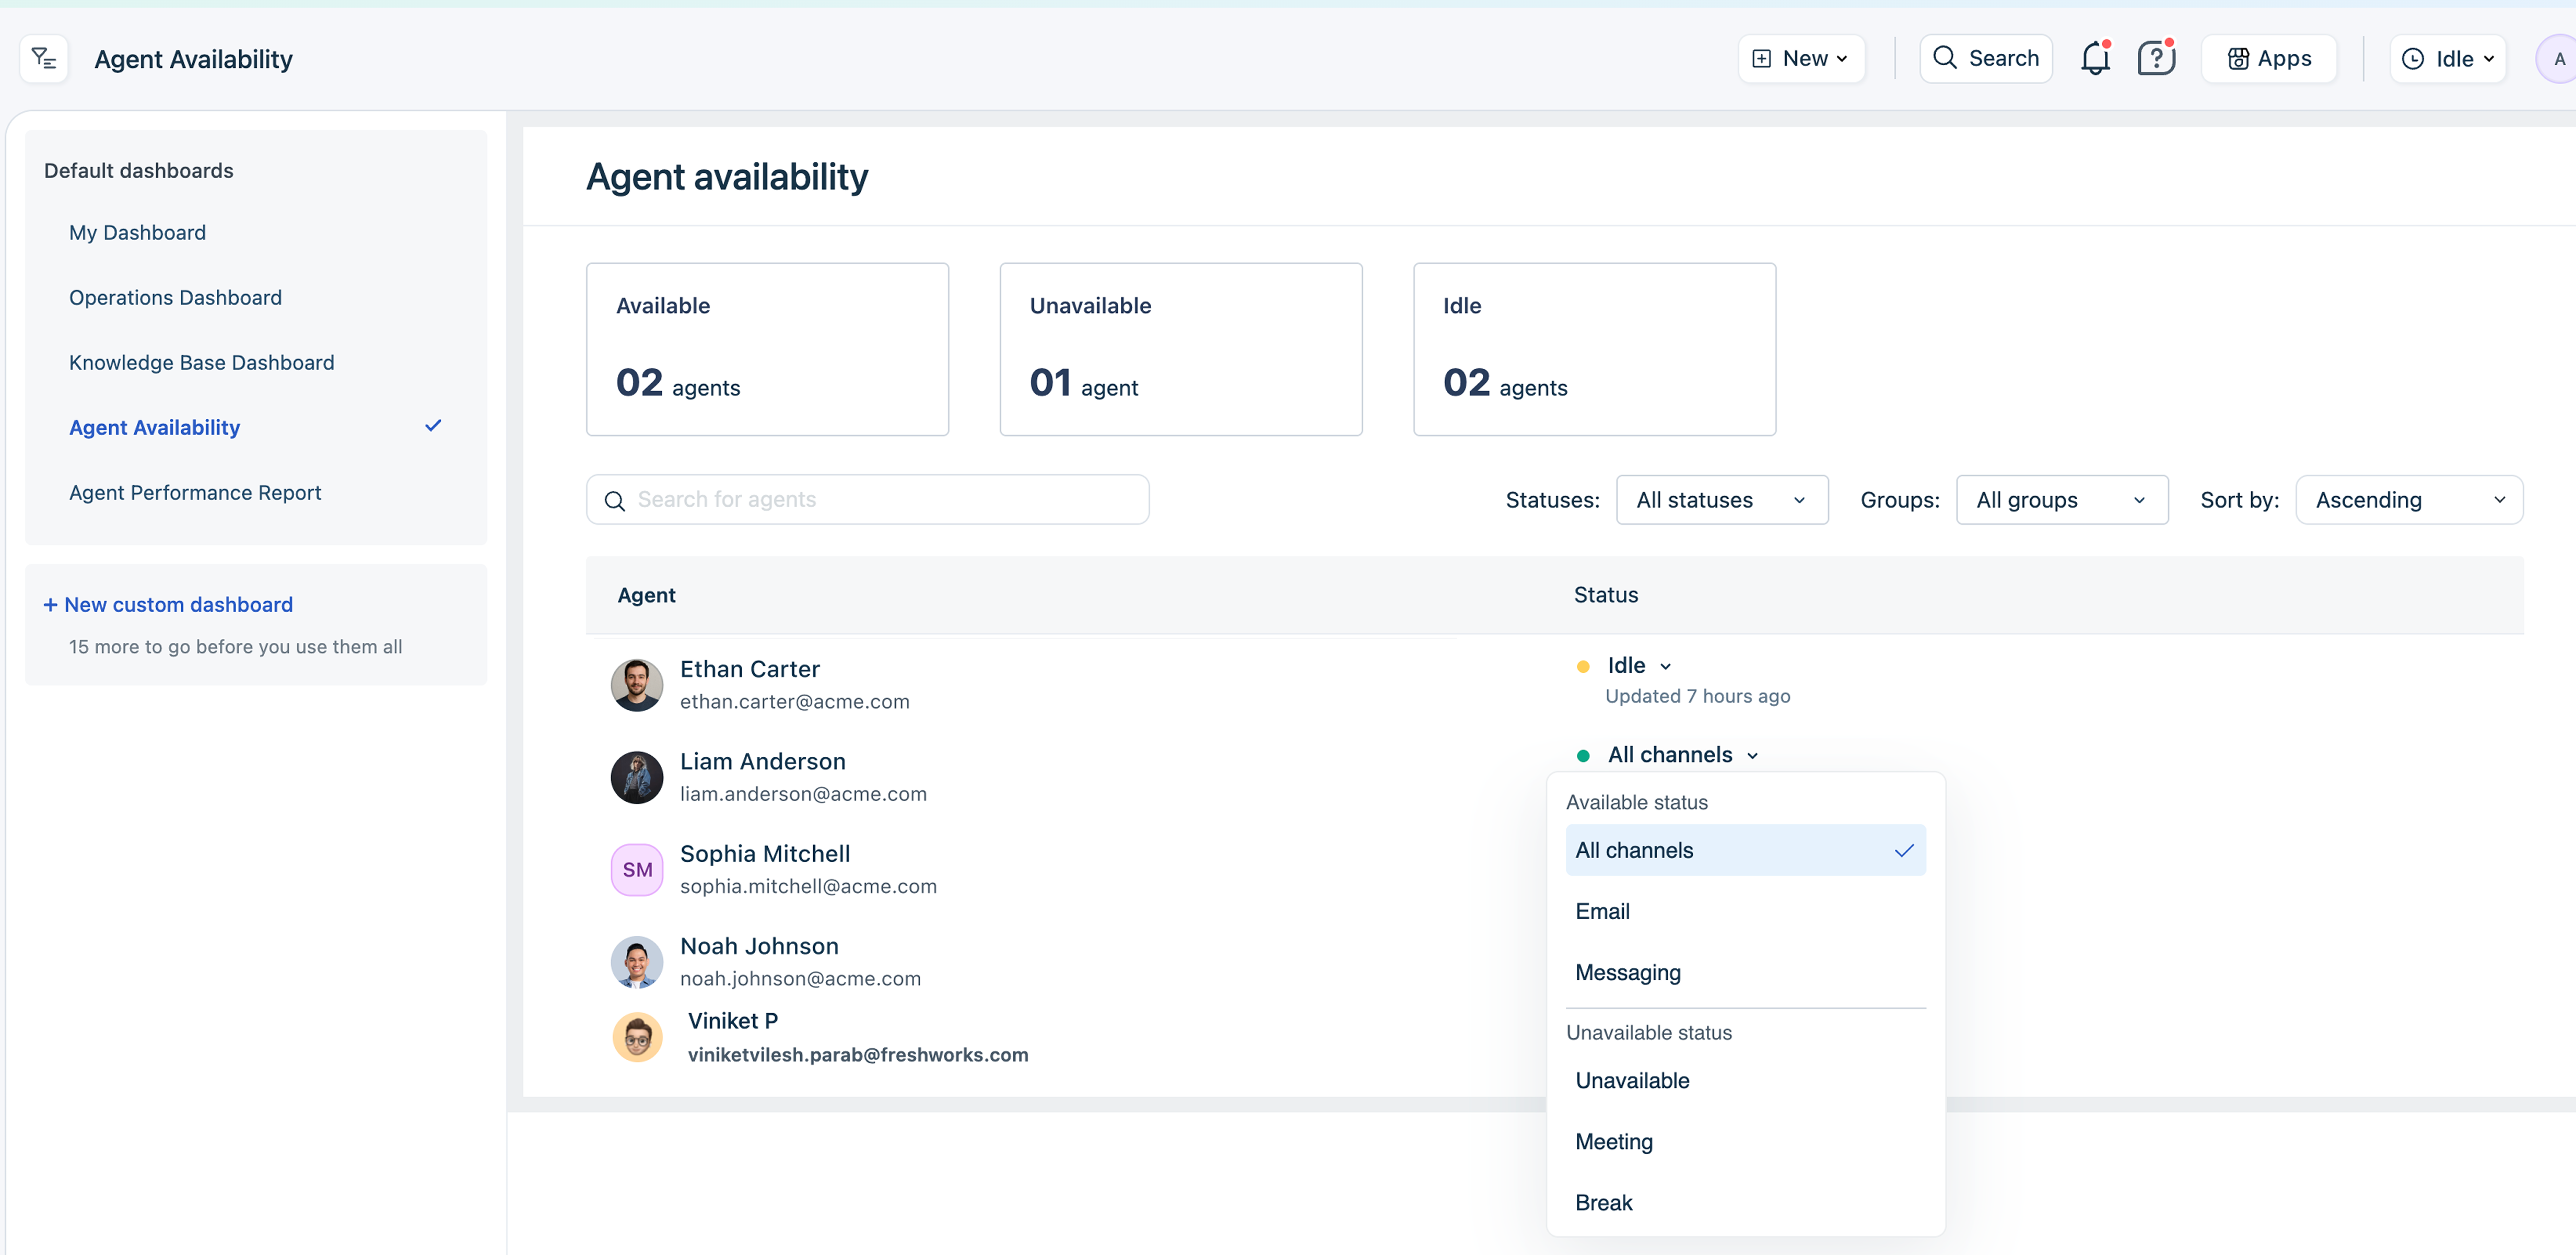Click Ethan Carter's profile photo

click(637, 685)
